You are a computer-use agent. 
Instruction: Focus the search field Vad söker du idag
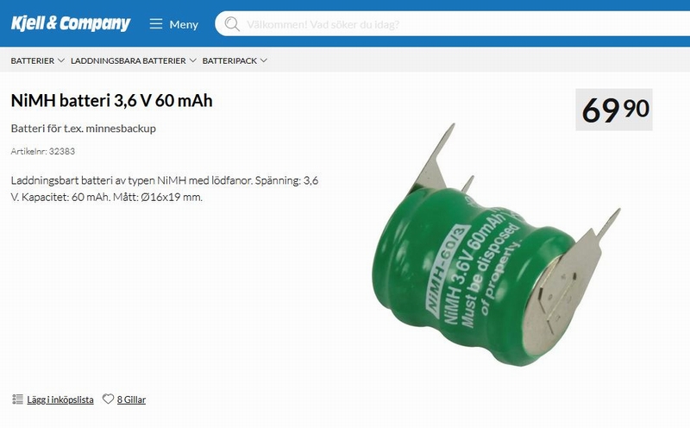pyautogui.click(x=452, y=24)
